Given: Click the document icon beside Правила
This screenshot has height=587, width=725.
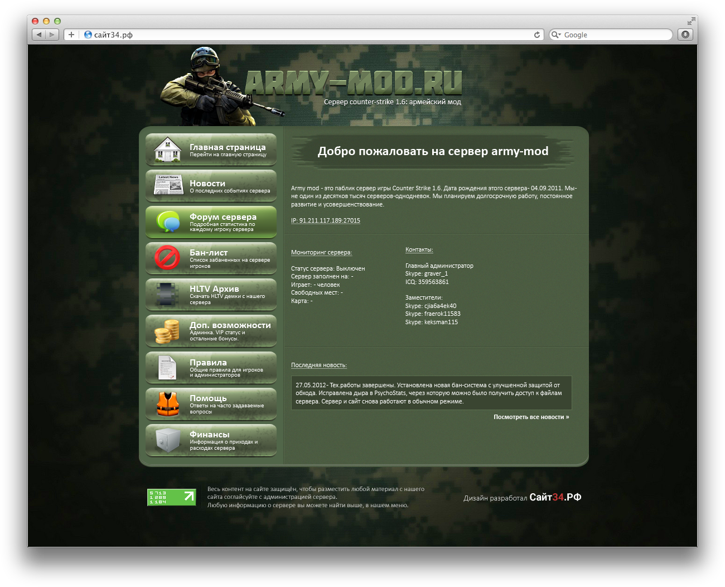Looking at the screenshot, I should (x=167, y=368).
